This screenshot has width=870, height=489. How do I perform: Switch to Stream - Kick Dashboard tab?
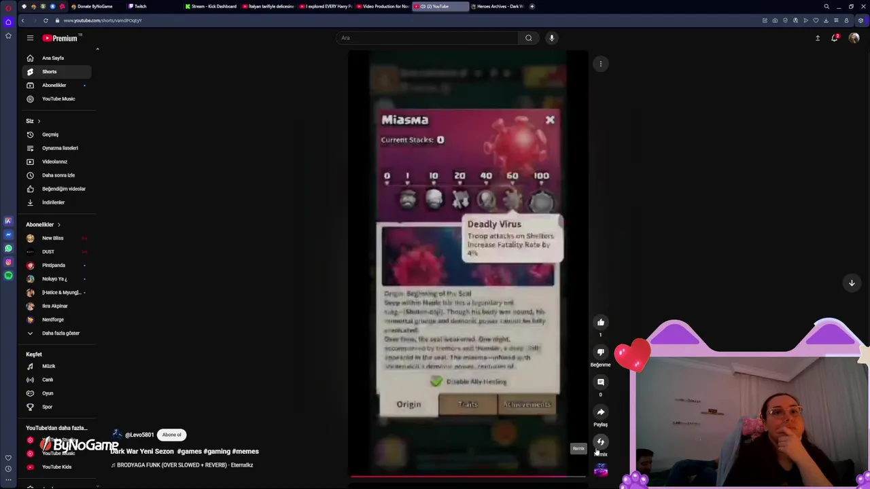(211, 6)
